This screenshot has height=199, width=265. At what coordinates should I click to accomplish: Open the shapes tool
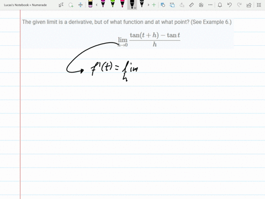coord(163,5)
